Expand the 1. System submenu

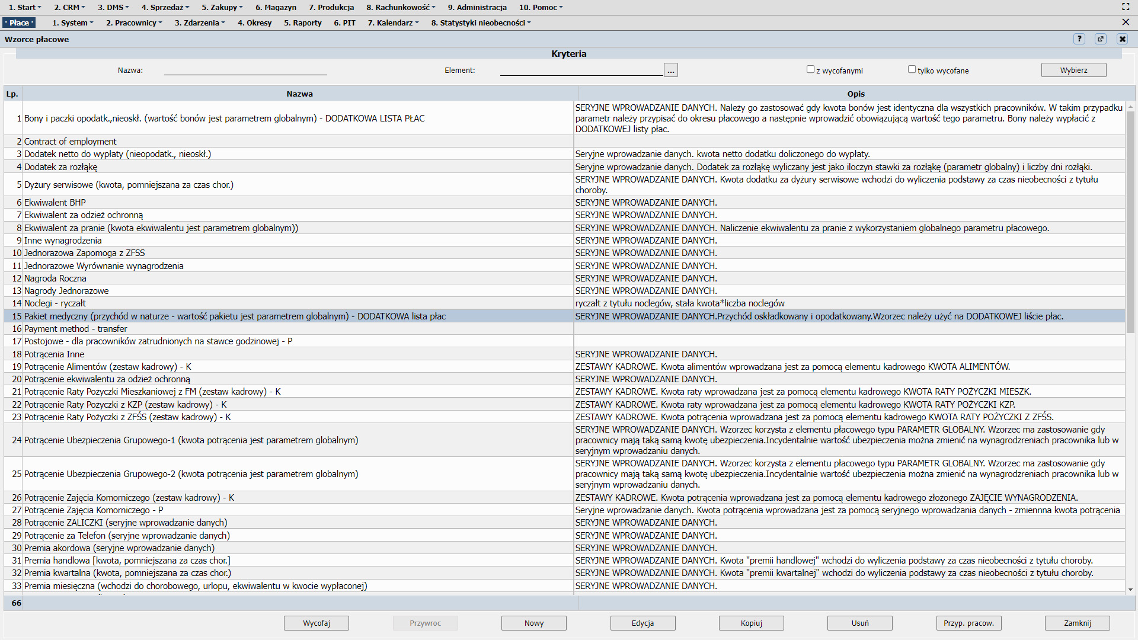[x=73, y=23]
